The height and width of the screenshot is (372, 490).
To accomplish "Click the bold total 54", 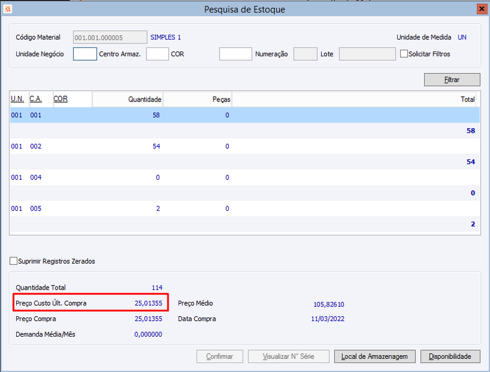I will point(471,162).
